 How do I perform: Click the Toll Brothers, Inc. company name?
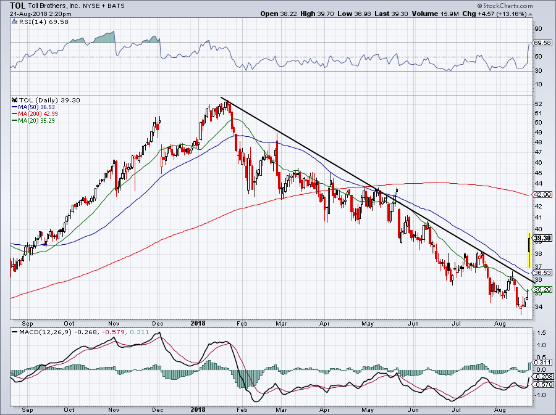[x=56, y=6]
